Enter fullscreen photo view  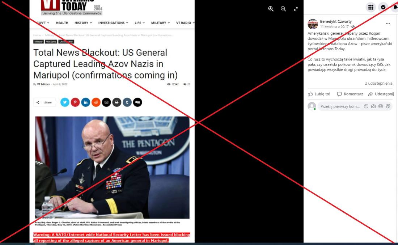coord(296,9)
